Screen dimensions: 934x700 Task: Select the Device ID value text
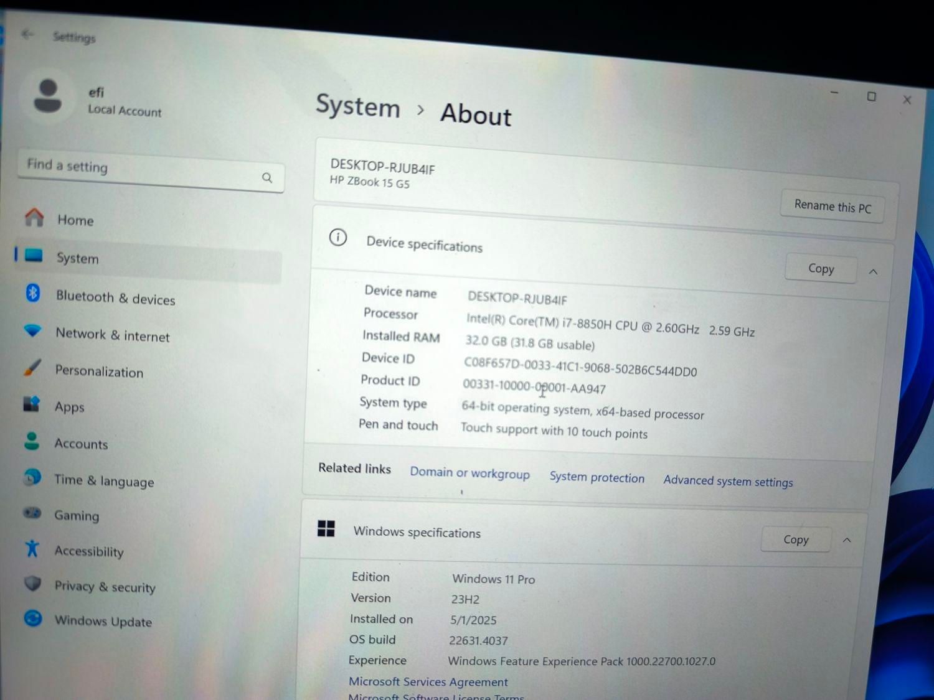(x=580, y=366)
